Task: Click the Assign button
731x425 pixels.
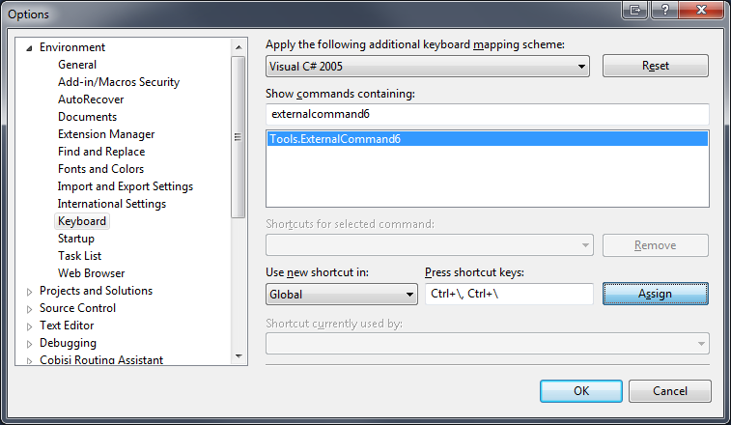Action: pos(655,294)
